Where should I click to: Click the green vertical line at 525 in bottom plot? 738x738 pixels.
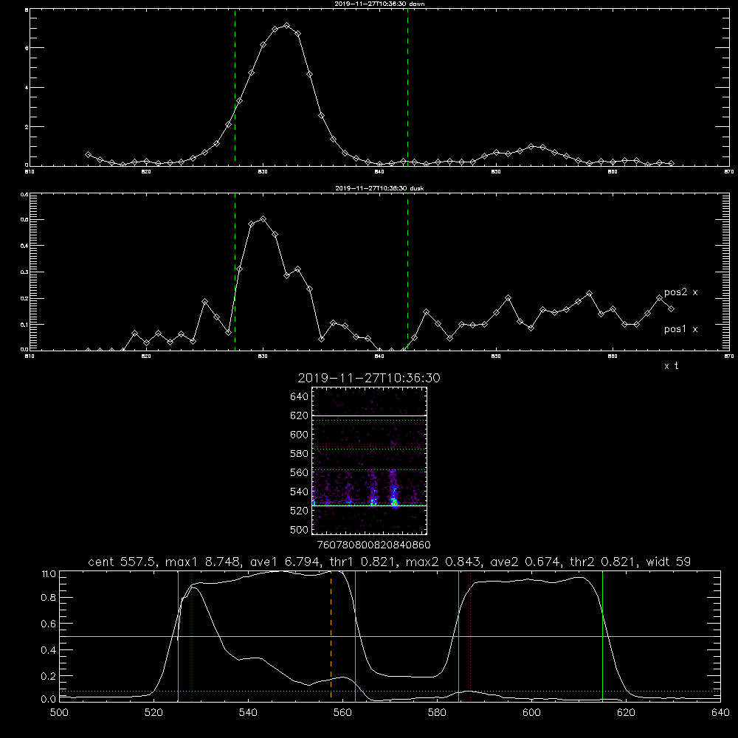point(179,636)
